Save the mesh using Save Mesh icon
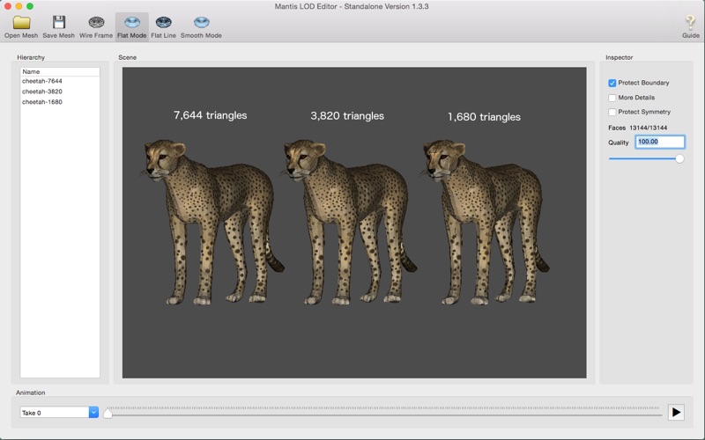This screenshot has height=440, width=705. pos(58,26)
